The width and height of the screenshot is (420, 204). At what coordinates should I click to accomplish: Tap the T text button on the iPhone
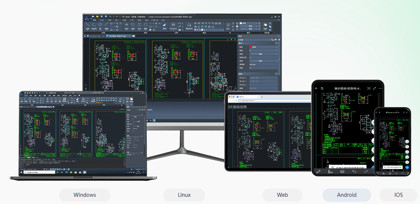pyautogui.click(x=407, y=146)
